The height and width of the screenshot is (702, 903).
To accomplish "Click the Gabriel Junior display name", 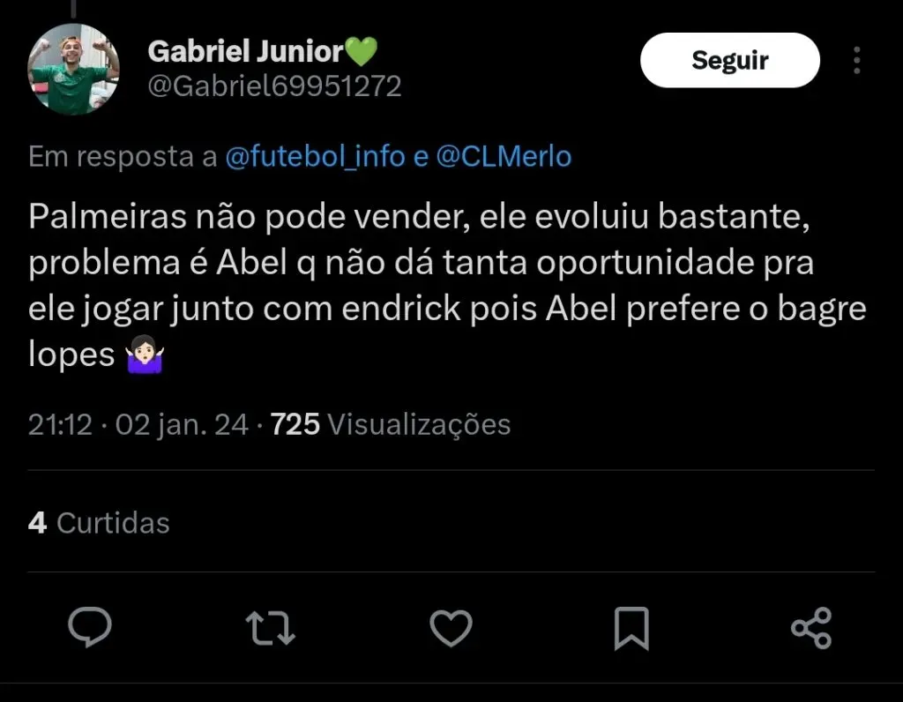I will click(x=245, y=51).
